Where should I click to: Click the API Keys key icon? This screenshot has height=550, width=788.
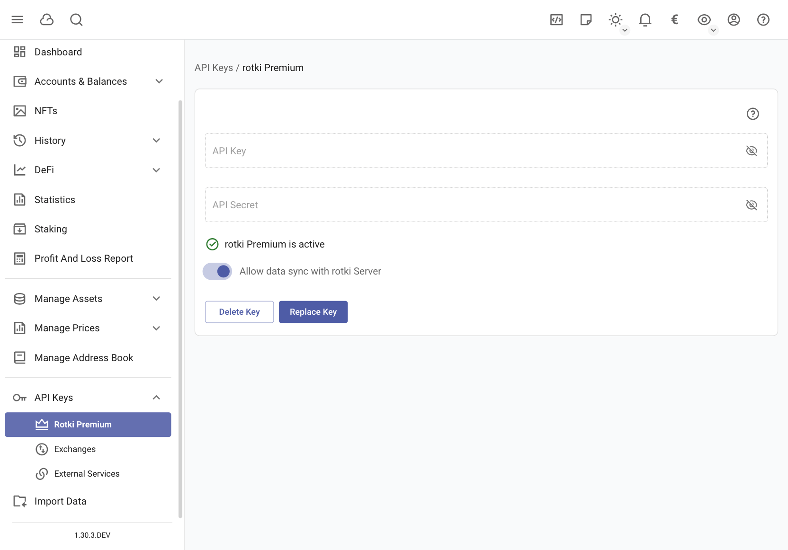tap(19, 398)
